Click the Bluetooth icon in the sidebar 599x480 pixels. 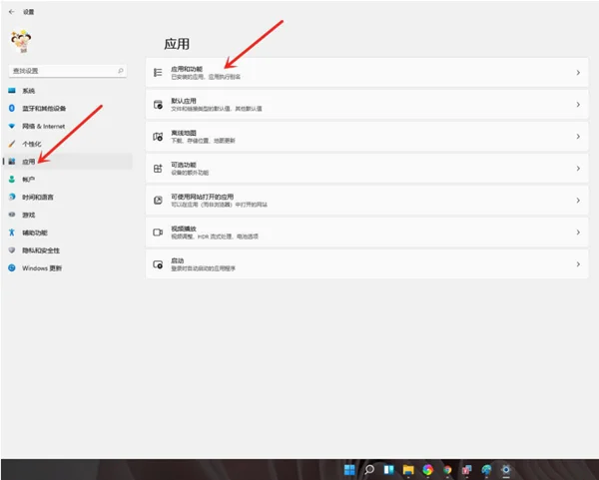tap(11, 109)
